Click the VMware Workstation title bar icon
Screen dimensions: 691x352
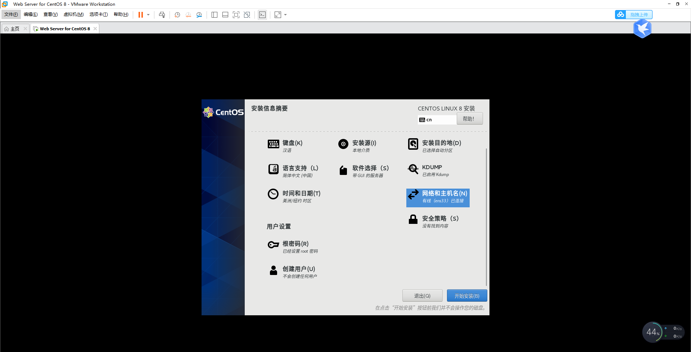click(5, 4)
